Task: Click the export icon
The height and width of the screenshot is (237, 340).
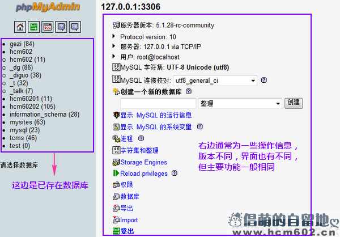Action: (116, 208)
